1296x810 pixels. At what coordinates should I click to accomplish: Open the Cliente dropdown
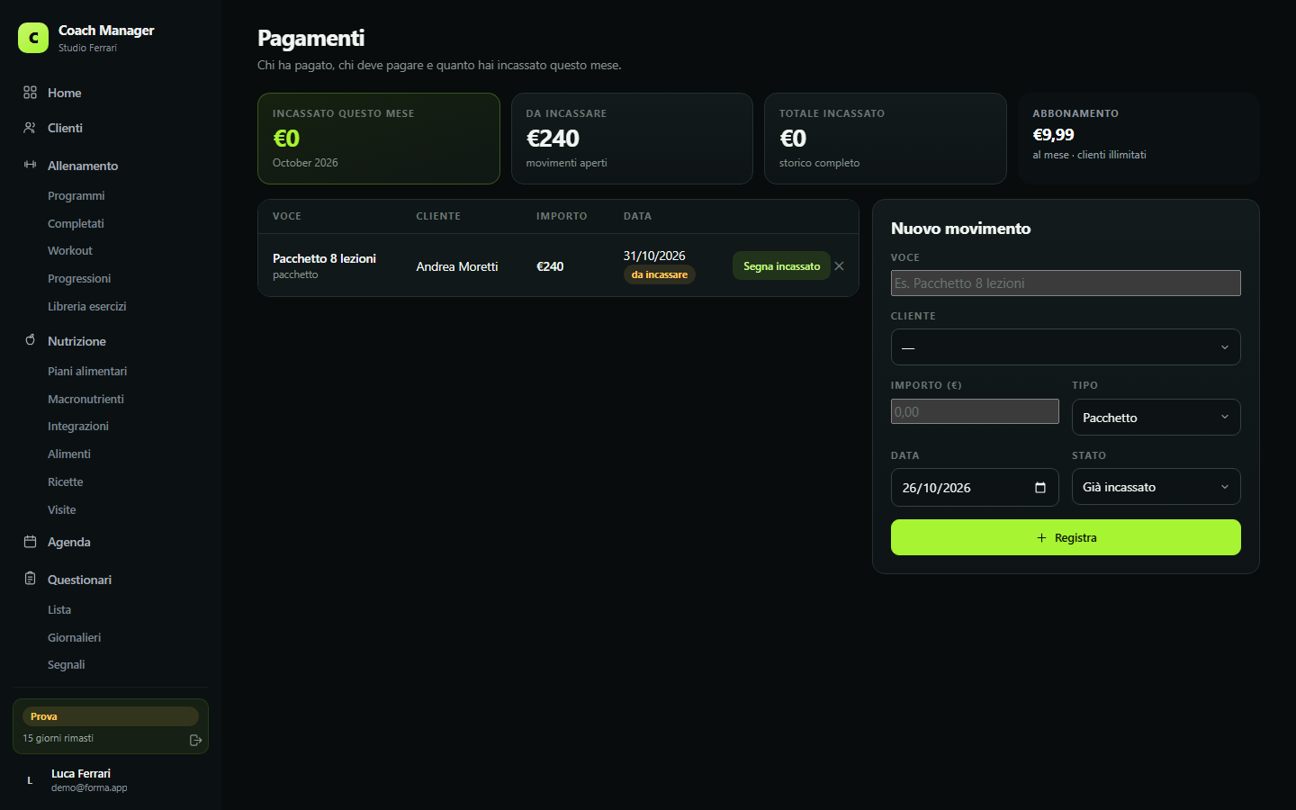[1066, 347]
